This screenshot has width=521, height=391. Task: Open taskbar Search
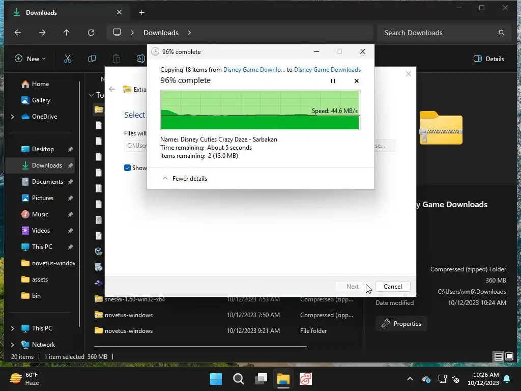click(x=238, y=379)
